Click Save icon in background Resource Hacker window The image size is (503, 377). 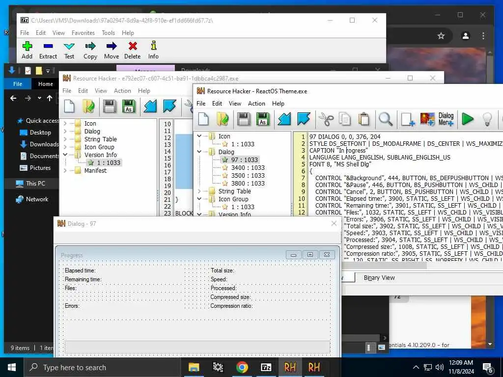click(110, 106)
